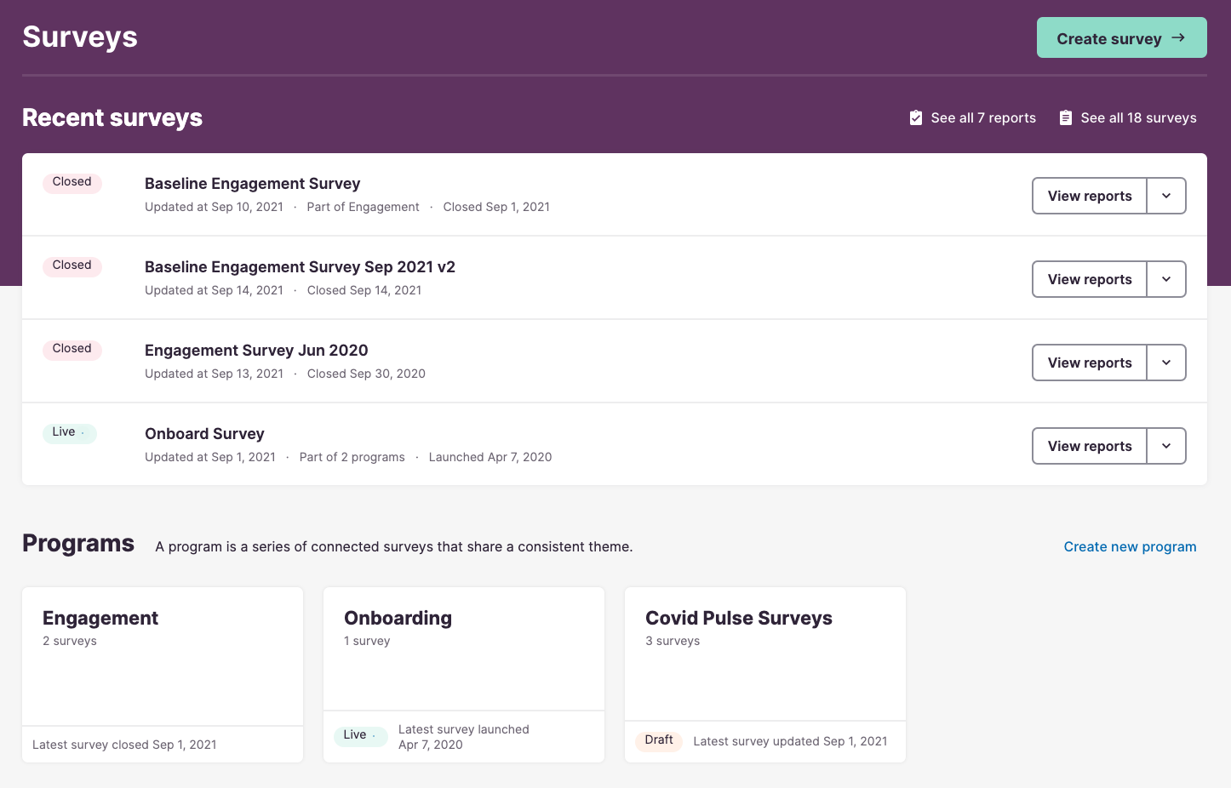Image resolution: width=1231 pixels, height=788 pixels.
Task: View reports for Onboard Survey
Action: (x=1090, y=446)
